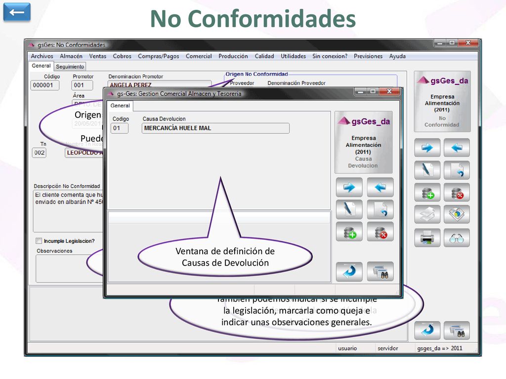The height and width of the screenshot is (379, 506).
Task: Select General tab in Causa Devolucion window
Action: click(x=120, y=106)
